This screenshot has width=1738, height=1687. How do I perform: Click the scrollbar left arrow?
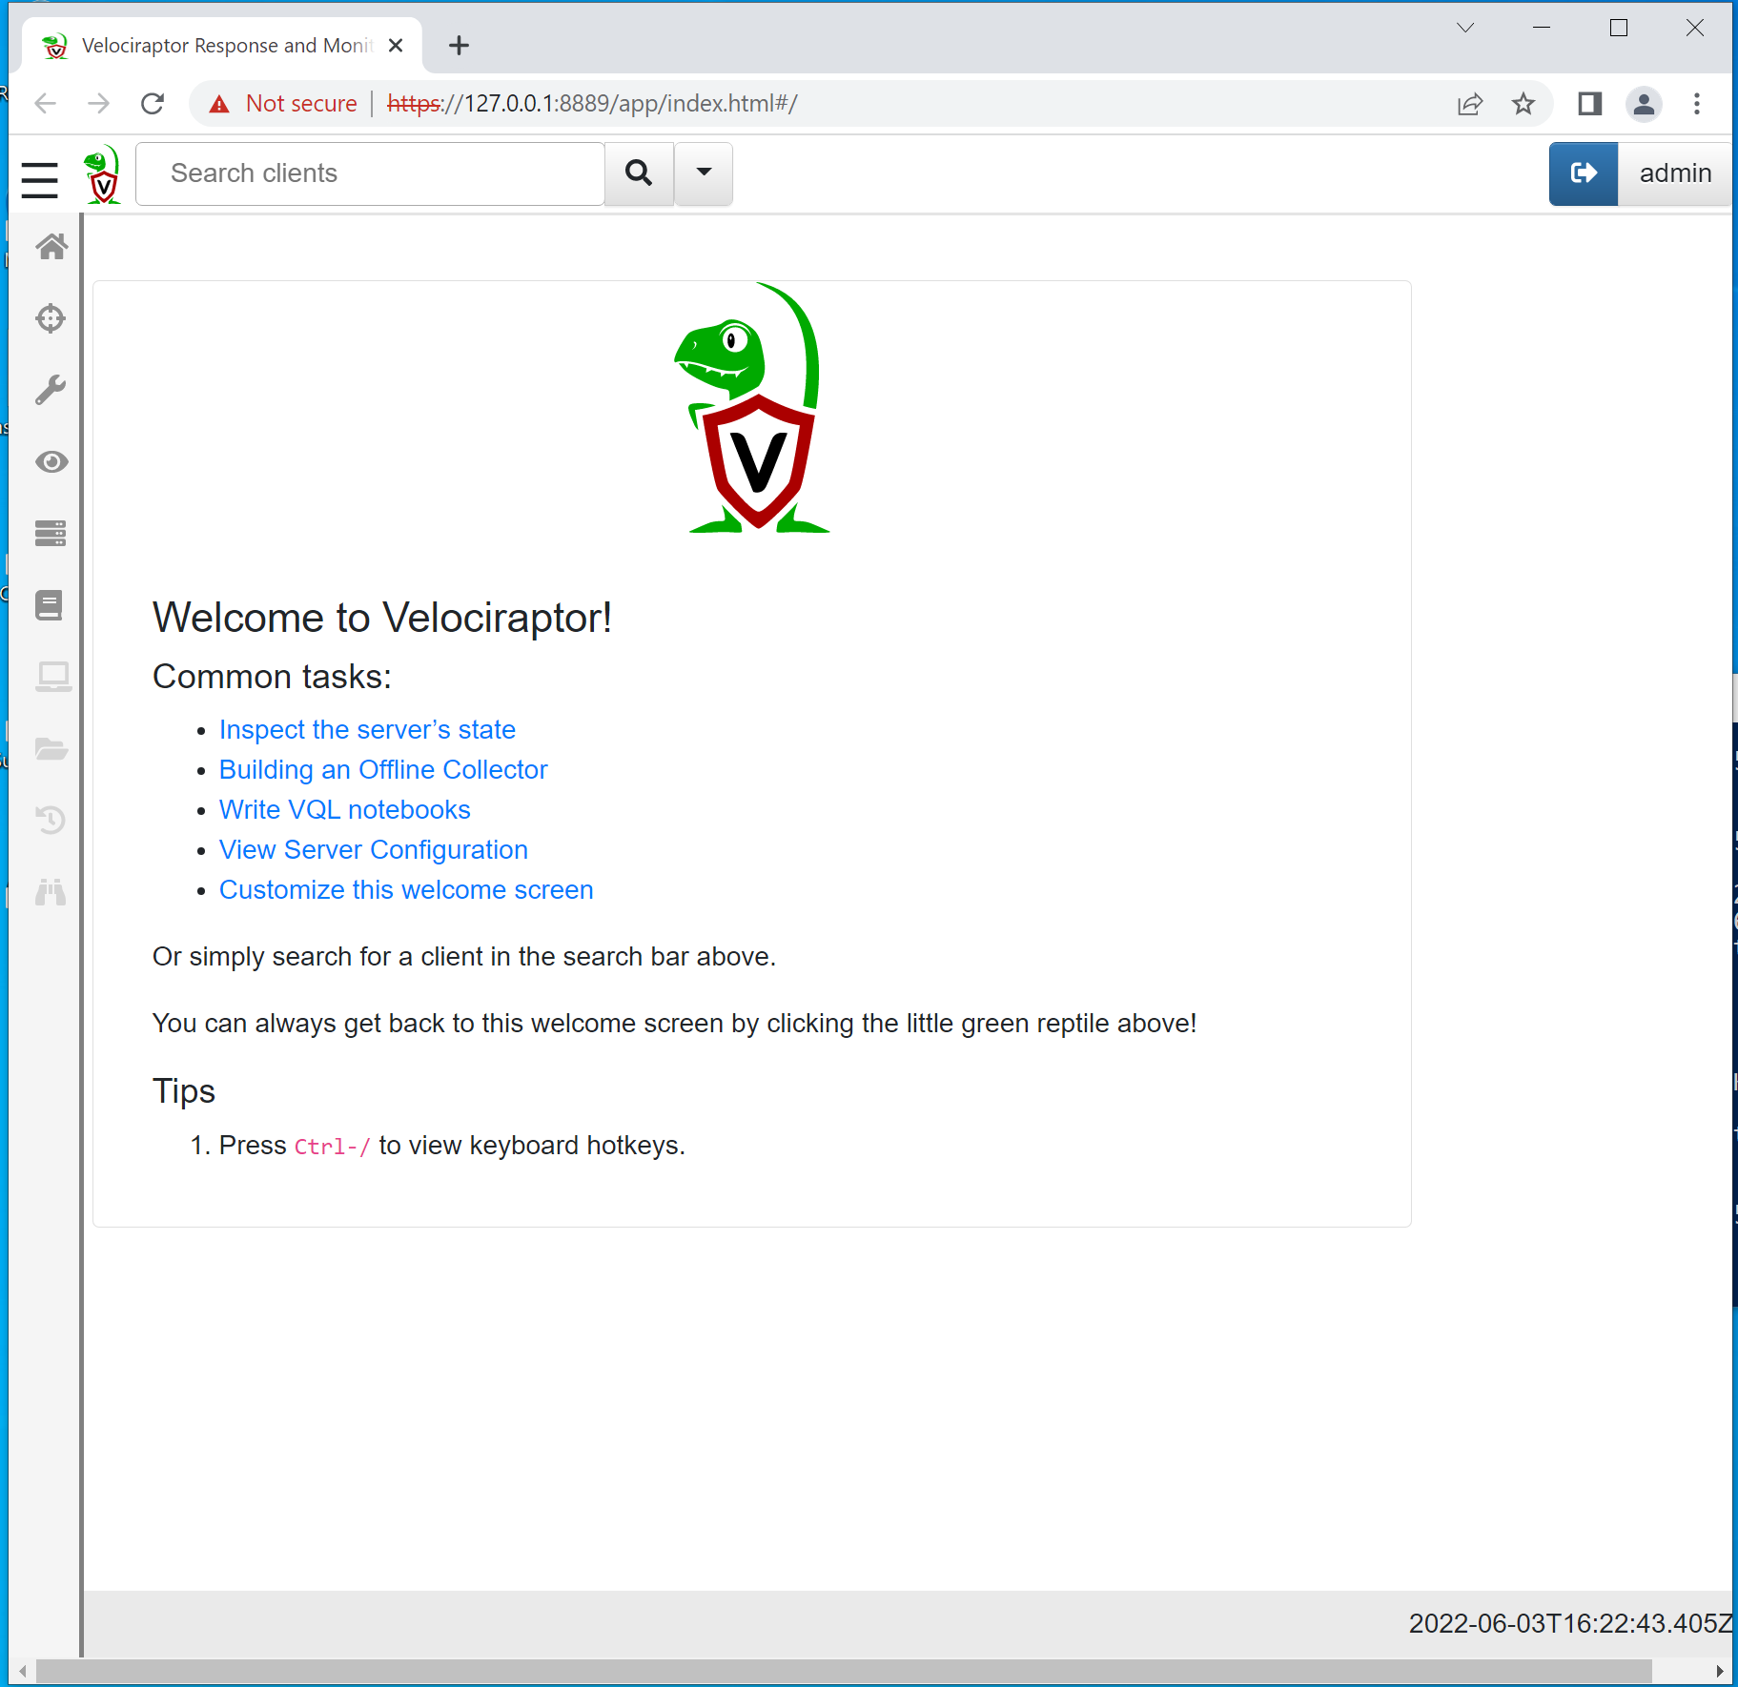(x=22, y=1671)
